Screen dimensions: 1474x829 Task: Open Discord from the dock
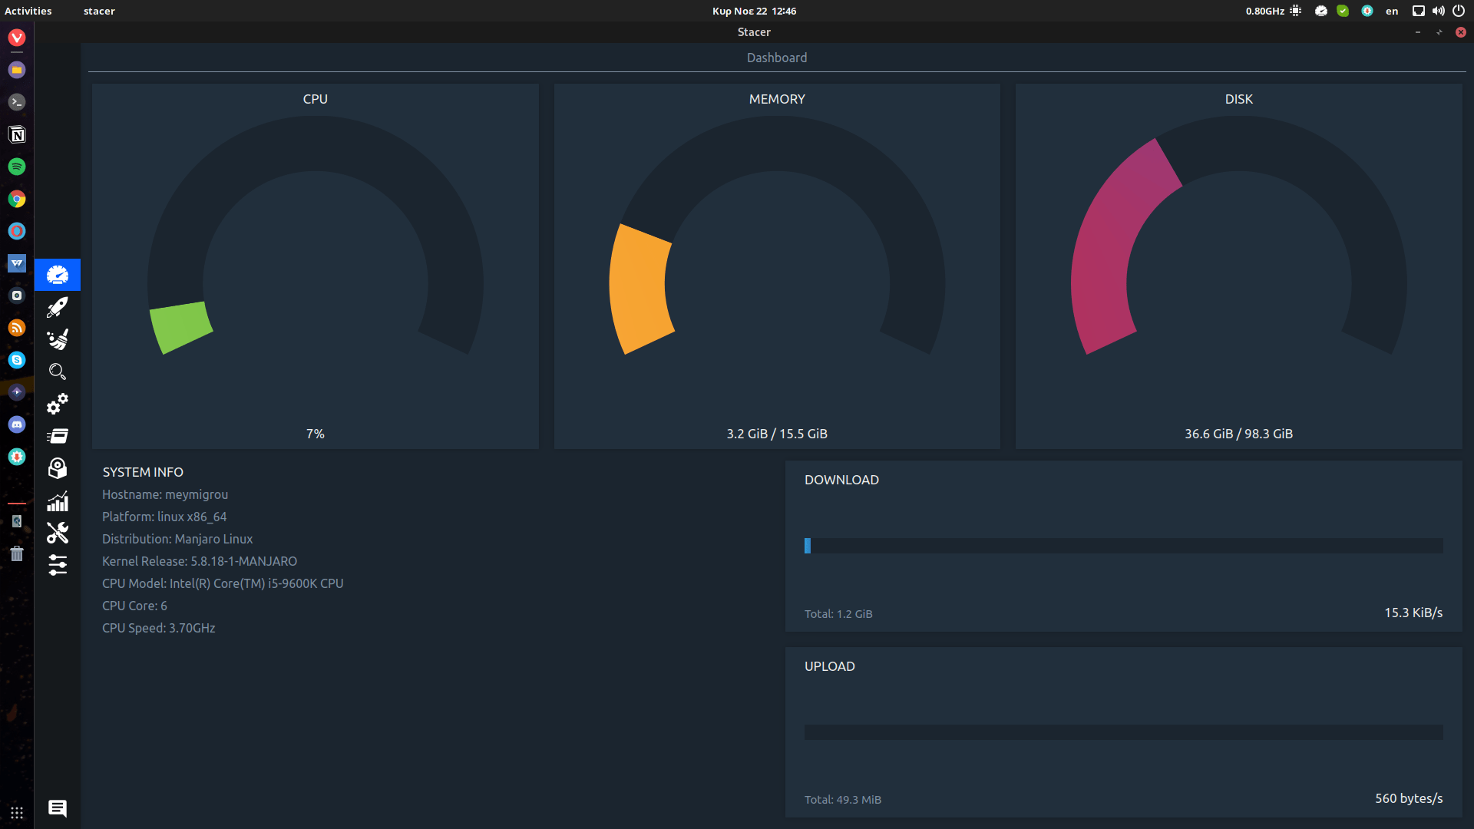[17, 424]
